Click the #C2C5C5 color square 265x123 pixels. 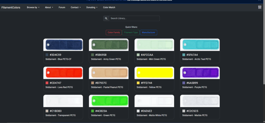[x=184, y=111]
